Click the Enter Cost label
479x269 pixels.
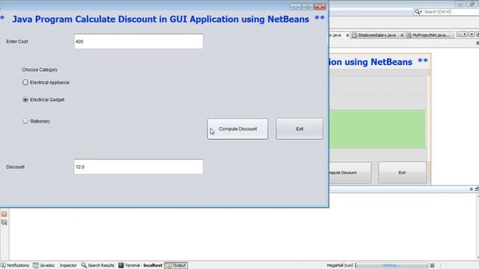coord(17,42)
